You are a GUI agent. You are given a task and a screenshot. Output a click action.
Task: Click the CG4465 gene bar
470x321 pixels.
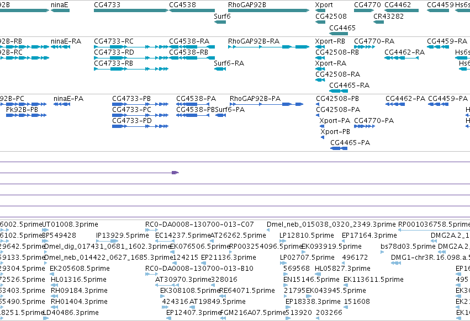[x=339, y=33]
